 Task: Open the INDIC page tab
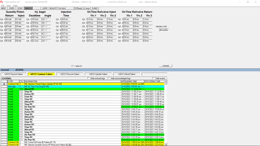click(x=4, y=8)
